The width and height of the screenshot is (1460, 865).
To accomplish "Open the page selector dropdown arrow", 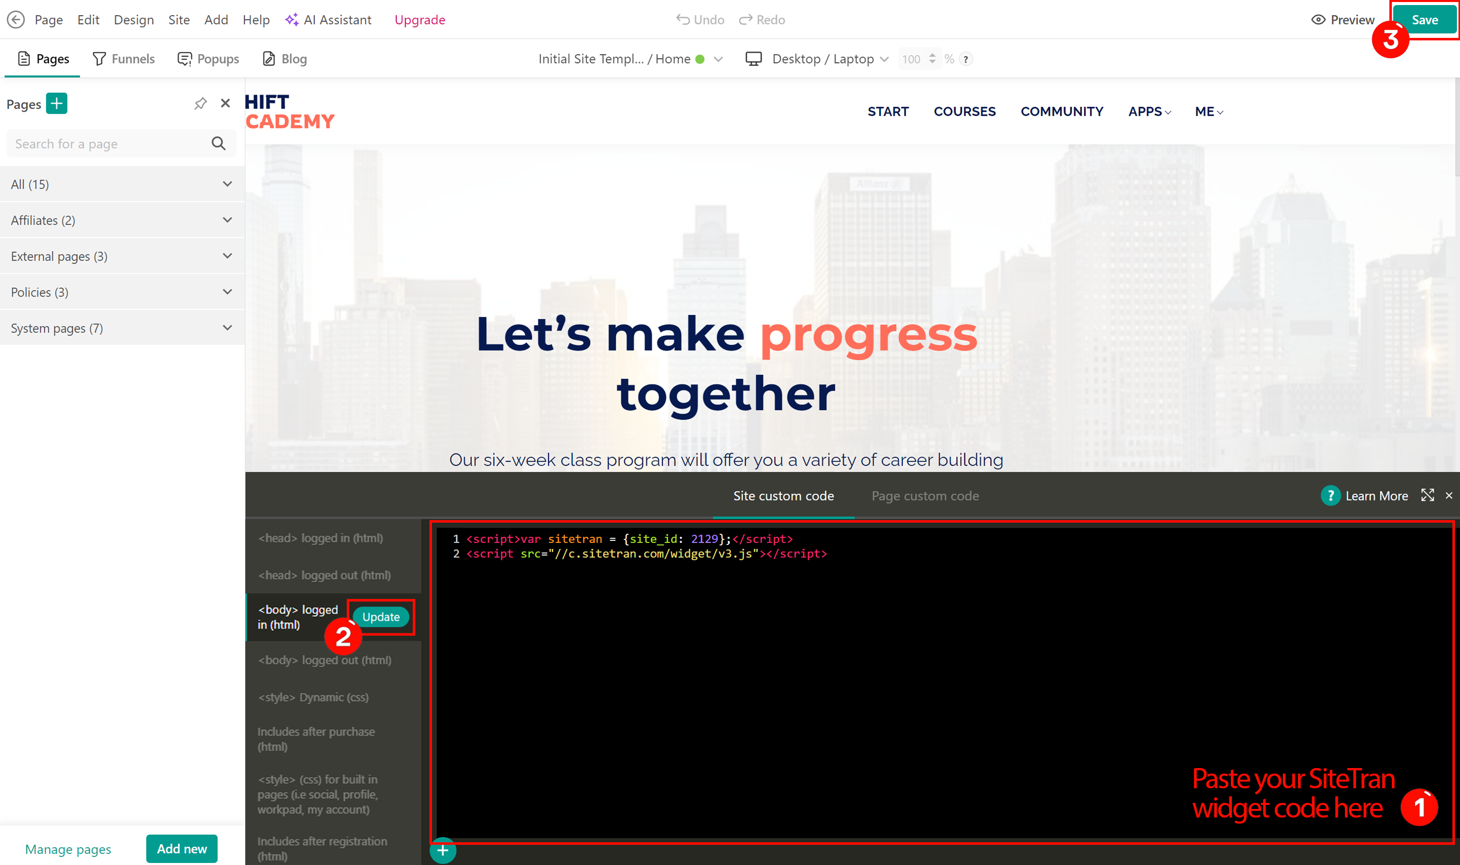I will coord(718,59).
